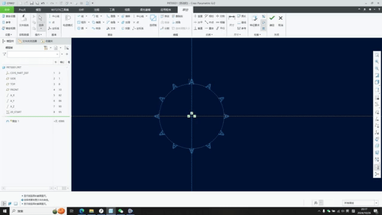Open the Folder Browser navigator tab

[x=27, y=41]
